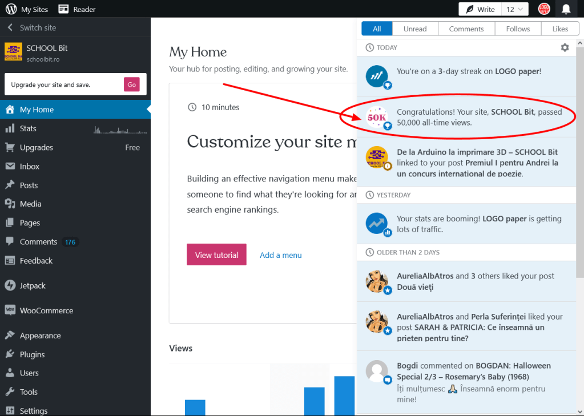This screenshot has width=584, height=416.
Task: Expand the Write button draft count dropdown
Action: [514, 9]
